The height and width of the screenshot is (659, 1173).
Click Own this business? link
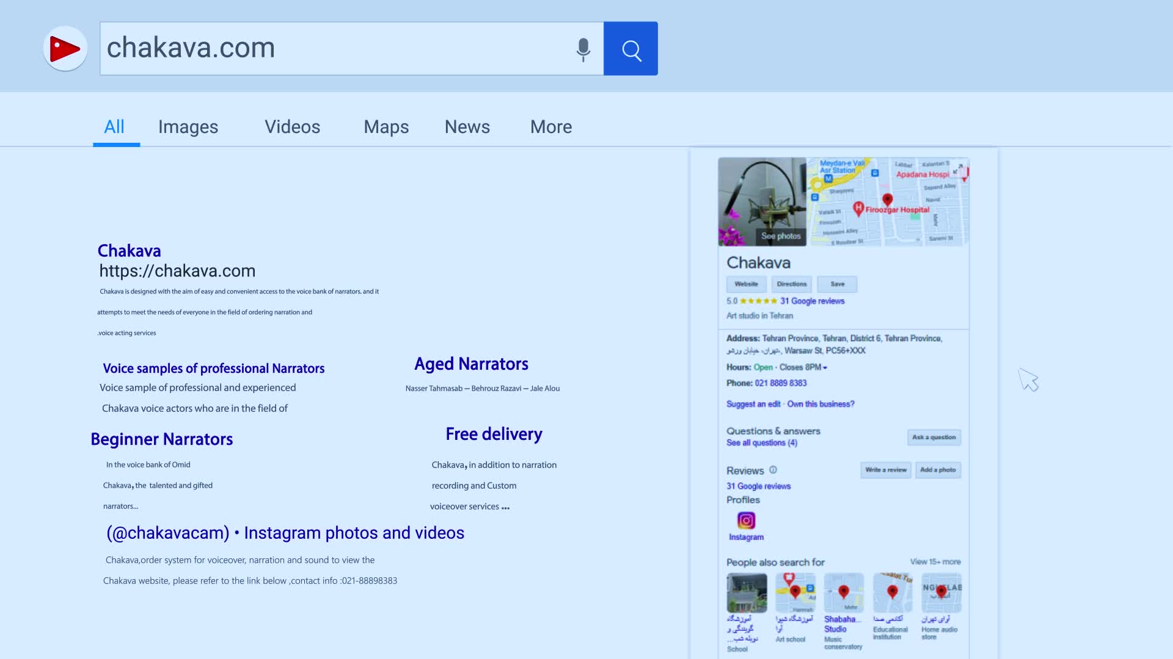pyautogui.click(x=820, y=404)
